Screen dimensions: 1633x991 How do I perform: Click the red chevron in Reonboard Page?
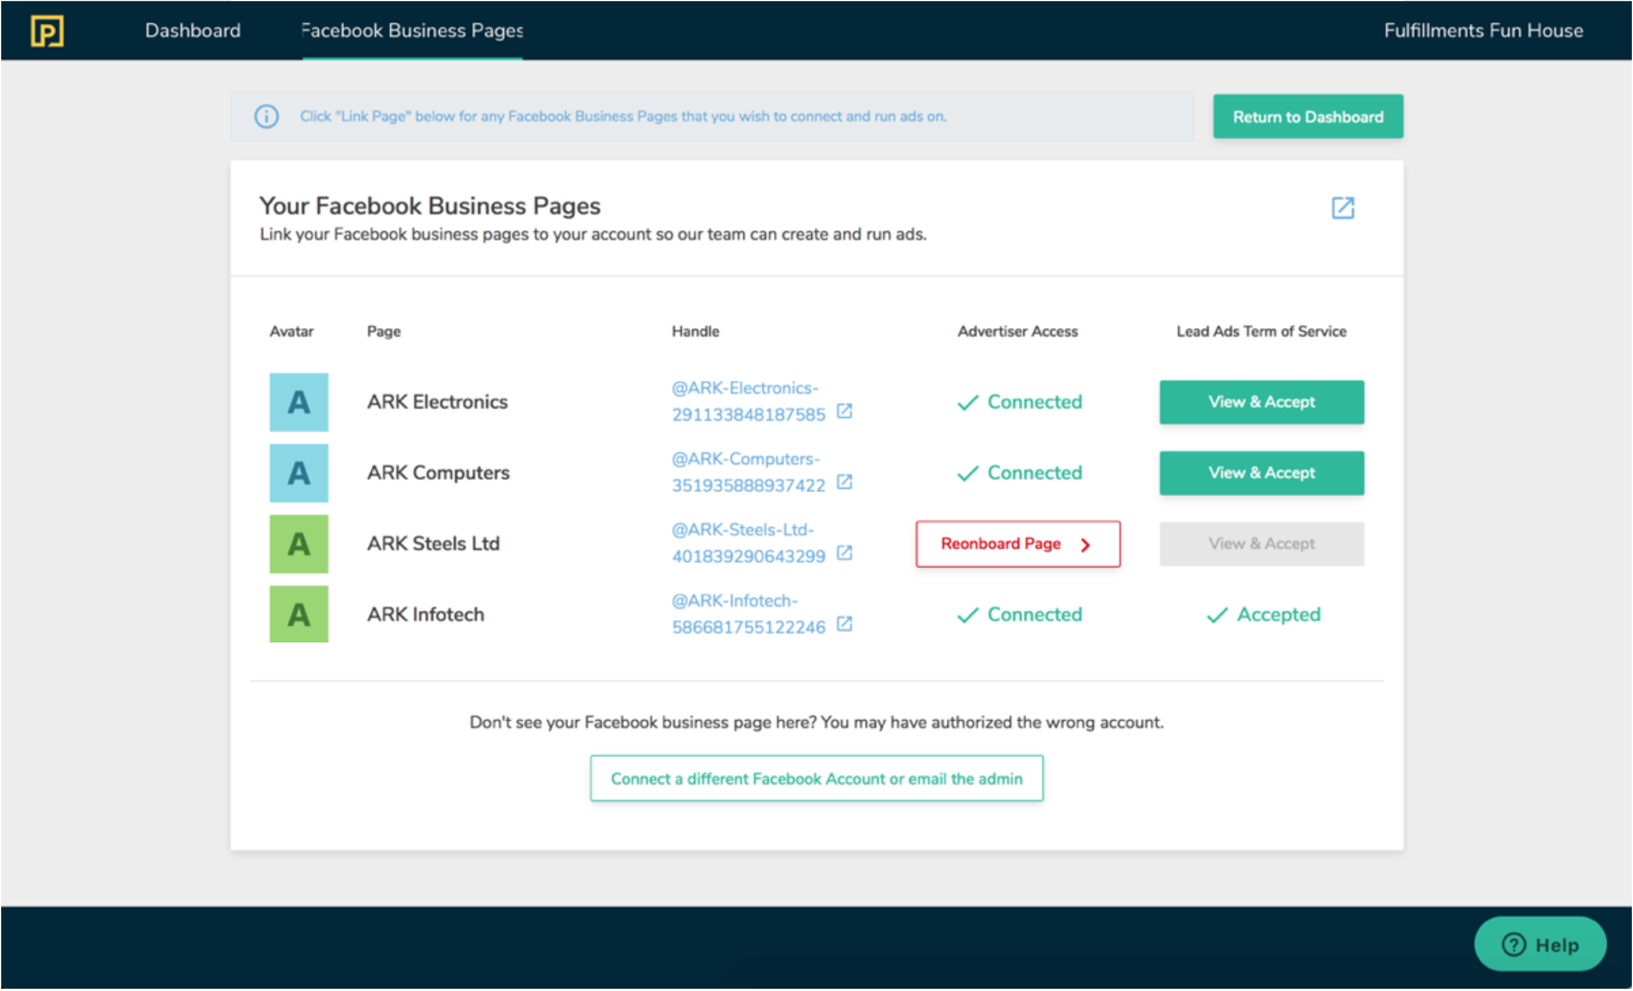[1085, 545]
